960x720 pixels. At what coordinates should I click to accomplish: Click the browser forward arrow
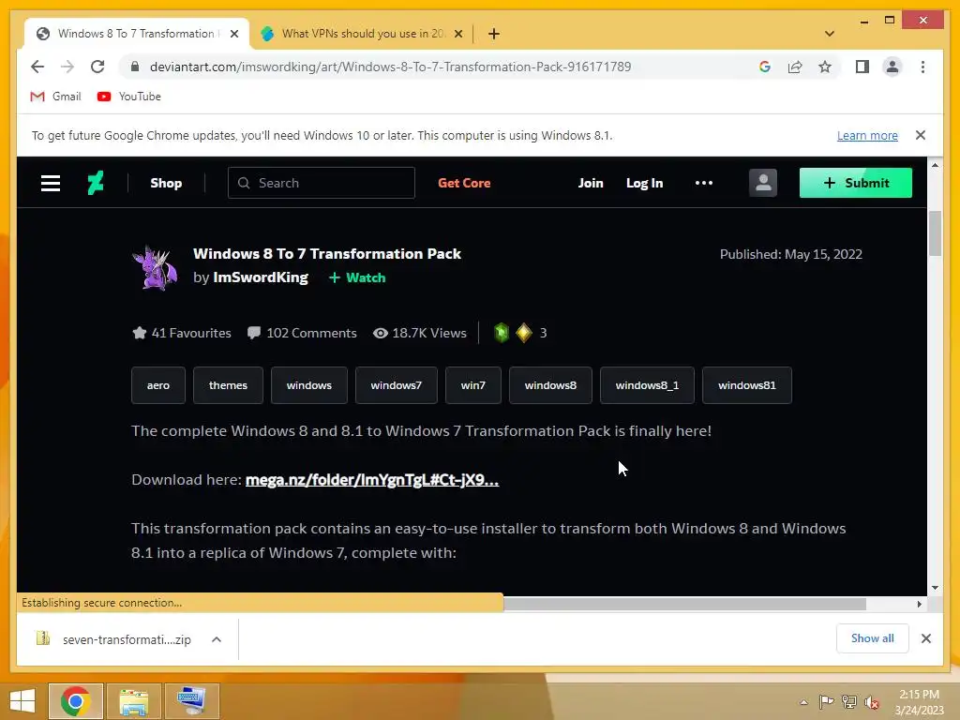click(x=67, y=67)
